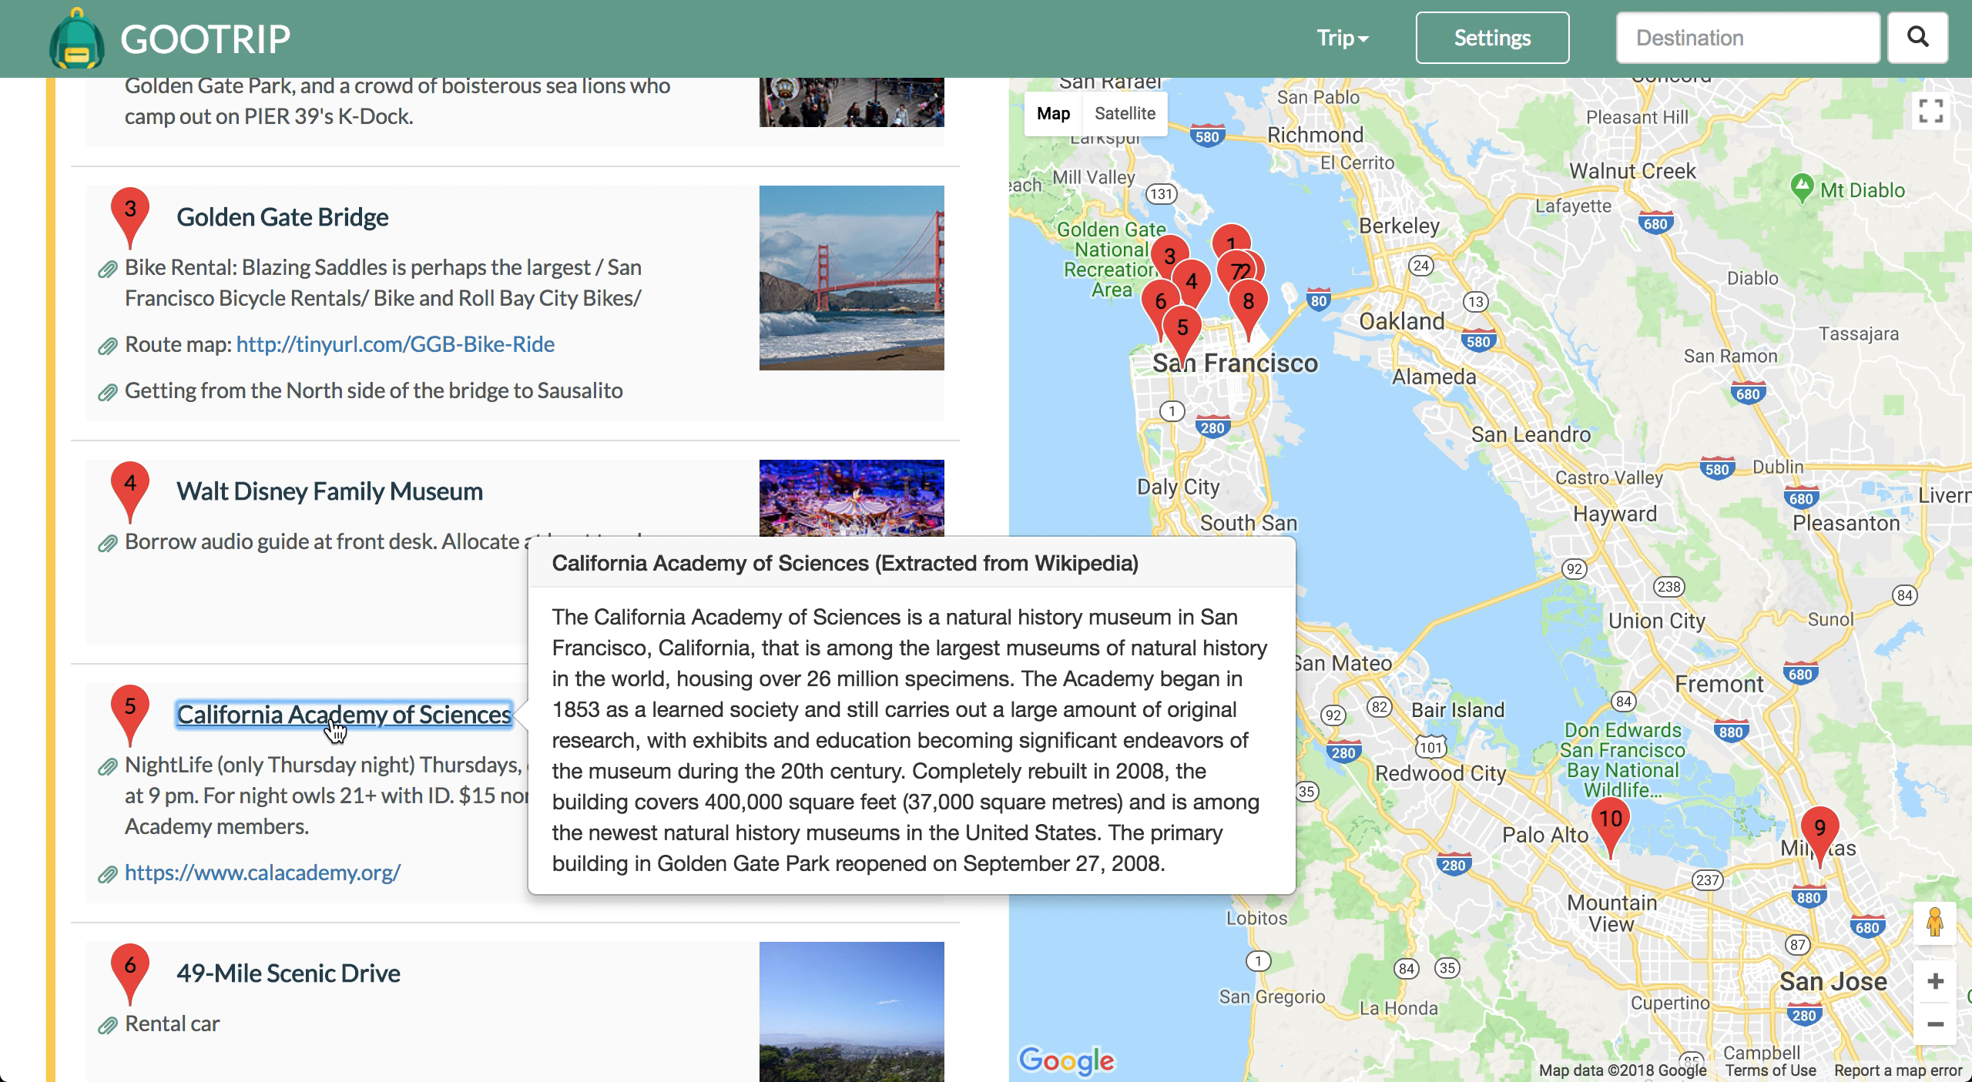
Task: Select the Map view type
Action: tap(1053, 113)
